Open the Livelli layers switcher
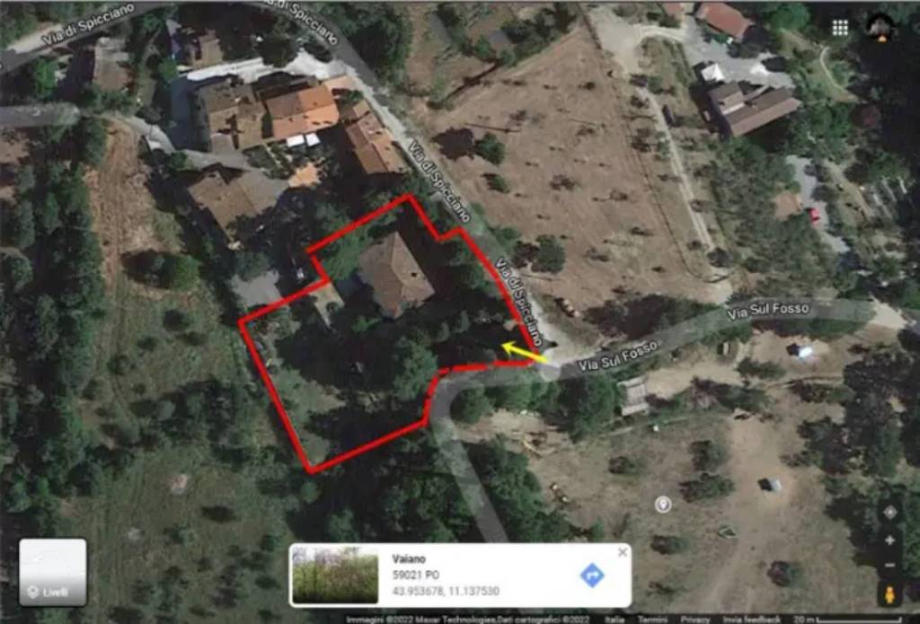The width and height of the screenshot is (920, 624). click(x=53, y=573)
